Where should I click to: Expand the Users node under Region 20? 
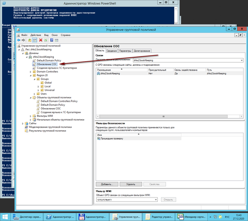coord(35,94)
